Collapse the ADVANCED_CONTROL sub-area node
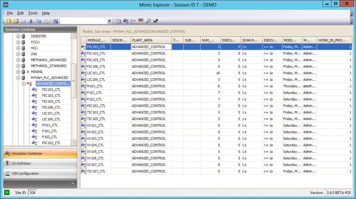The width and height of the screenshot is (356, 199). click(24, 83)
